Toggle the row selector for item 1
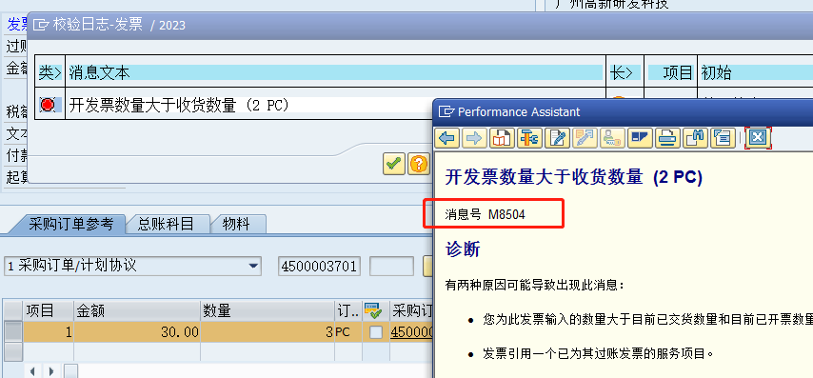This screenshot has height=378, width=813. coord(13,332)
